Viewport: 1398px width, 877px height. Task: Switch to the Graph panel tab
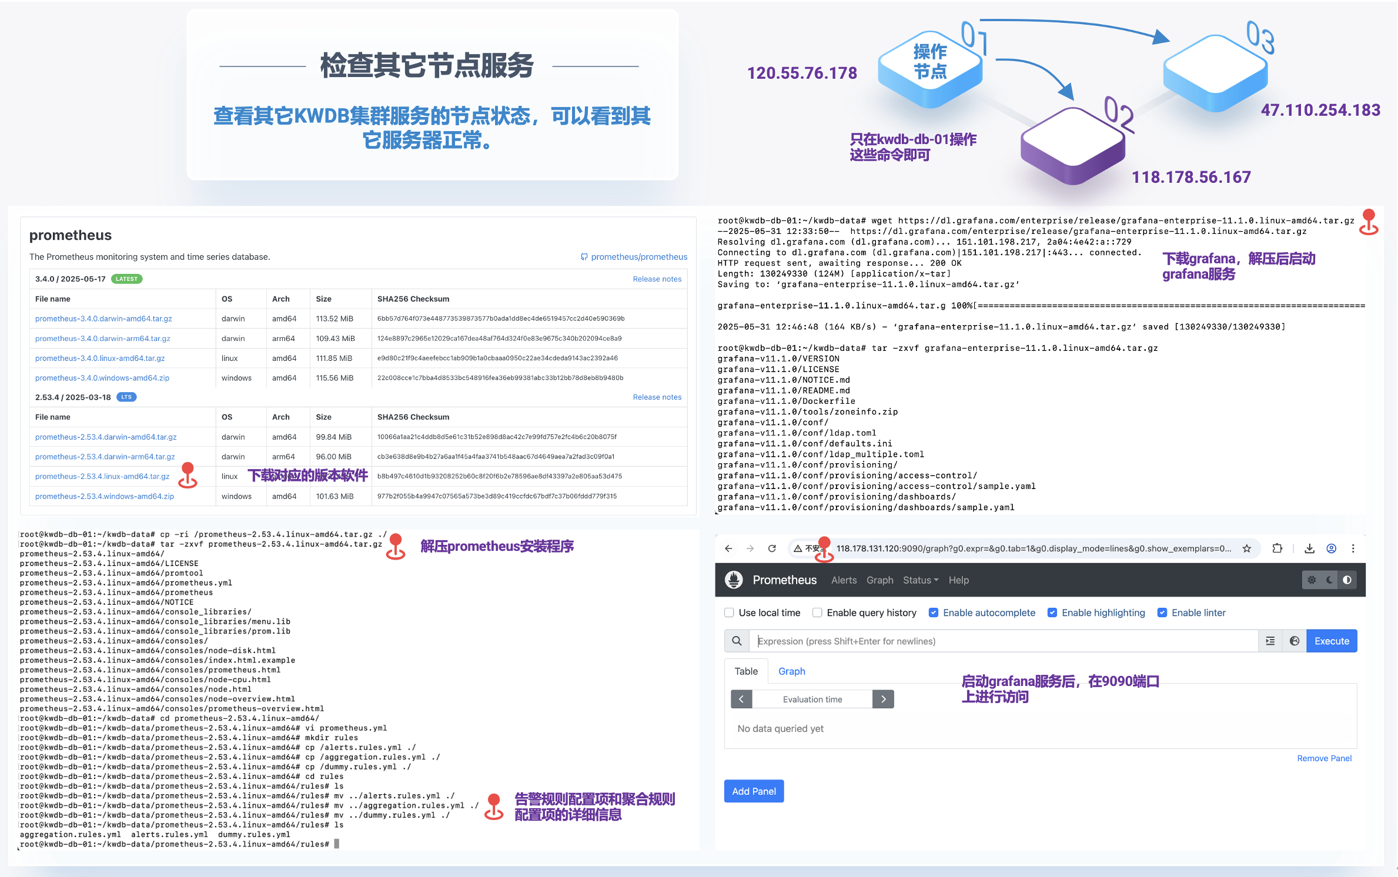click(x=791, y=671)
